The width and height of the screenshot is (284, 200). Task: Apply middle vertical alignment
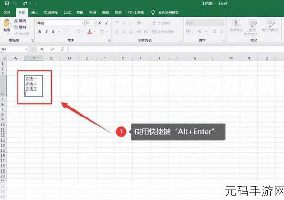coord(124,23)
